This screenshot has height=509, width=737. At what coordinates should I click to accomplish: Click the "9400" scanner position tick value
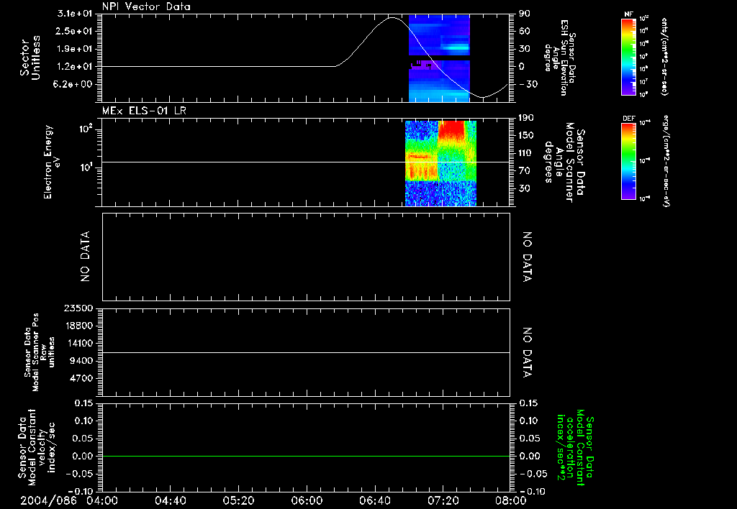click(x=81, y=361)
